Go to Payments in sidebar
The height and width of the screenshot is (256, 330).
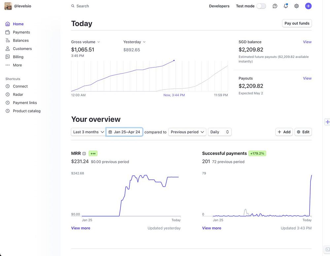coord(21,32)
